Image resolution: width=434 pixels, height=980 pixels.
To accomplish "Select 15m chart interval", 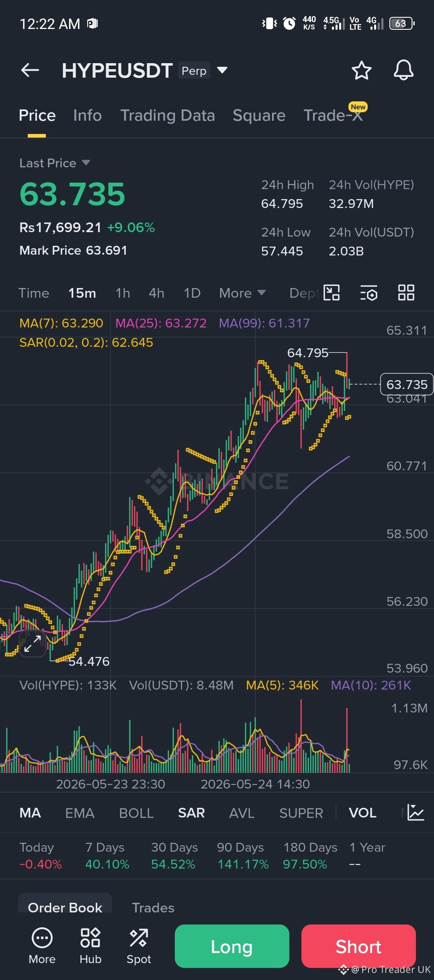I will click(x=82, y=293).
